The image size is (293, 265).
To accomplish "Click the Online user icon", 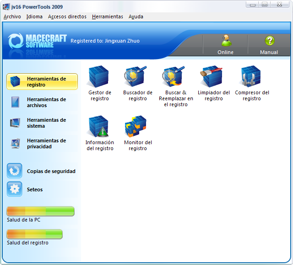I will (x=225, y=41).
